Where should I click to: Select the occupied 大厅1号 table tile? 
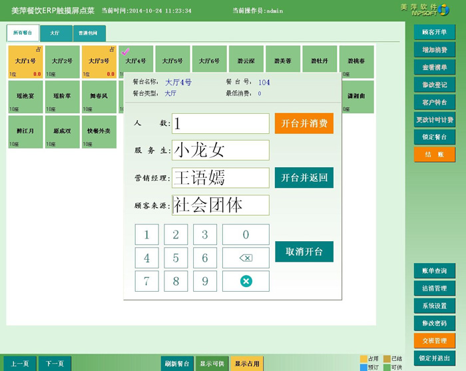tap(25, 61)
